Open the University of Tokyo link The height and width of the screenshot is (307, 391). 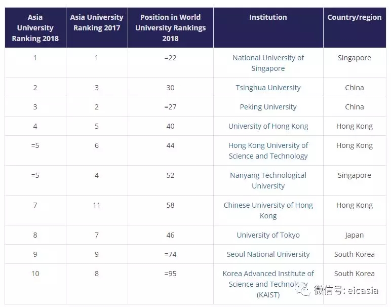268,235
